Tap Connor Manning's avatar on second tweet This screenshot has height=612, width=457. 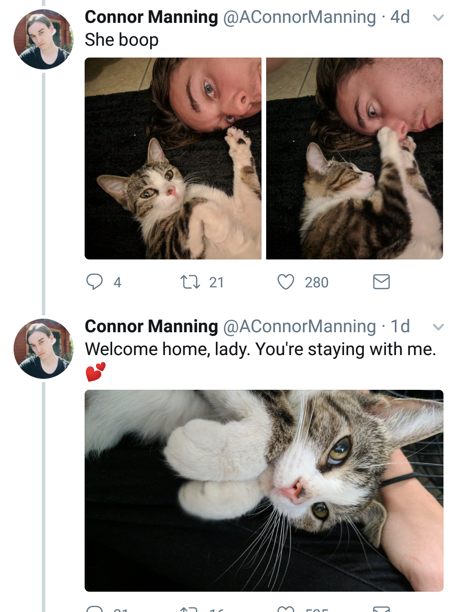[x=43, y=349]
